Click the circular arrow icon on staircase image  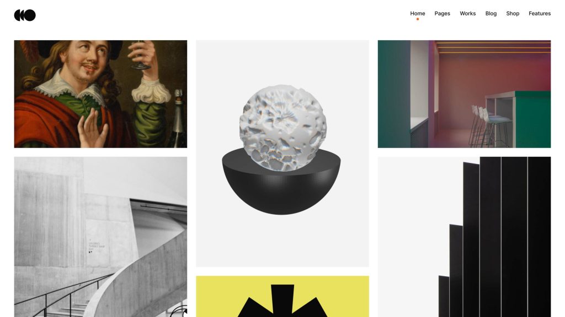pos(179,311)
